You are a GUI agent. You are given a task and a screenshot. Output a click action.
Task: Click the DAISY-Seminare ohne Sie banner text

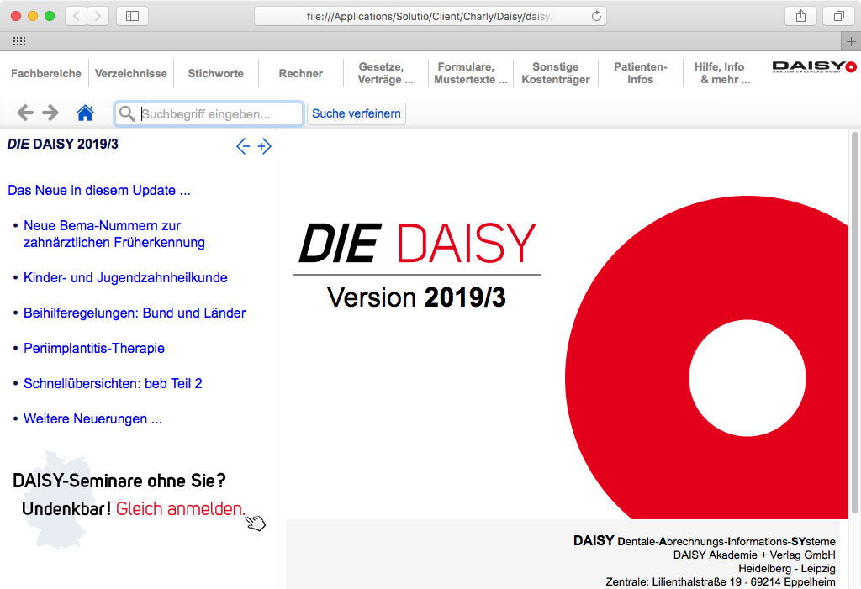119,481
